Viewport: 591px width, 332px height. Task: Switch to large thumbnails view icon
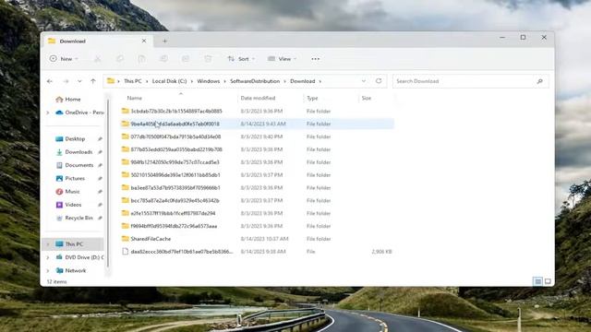(548, 281)
